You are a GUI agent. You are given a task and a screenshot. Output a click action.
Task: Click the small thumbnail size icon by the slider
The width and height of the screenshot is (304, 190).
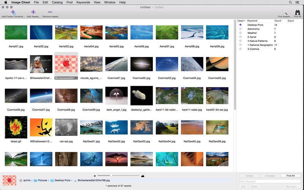click(x=94, y=176)
